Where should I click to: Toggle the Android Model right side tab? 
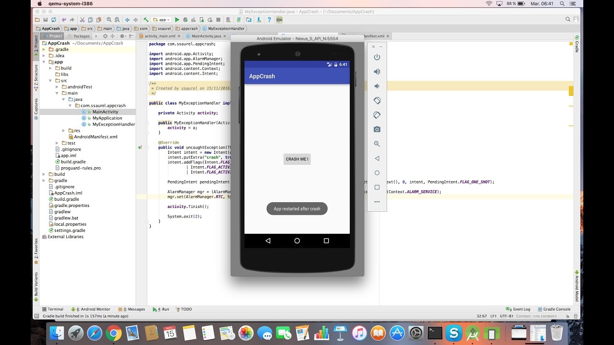[x=577, y=286]
